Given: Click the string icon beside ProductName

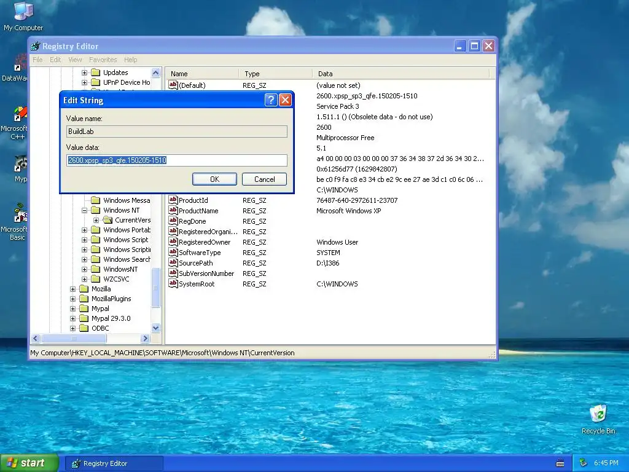Looking at the screenshot, I should 173,210.
